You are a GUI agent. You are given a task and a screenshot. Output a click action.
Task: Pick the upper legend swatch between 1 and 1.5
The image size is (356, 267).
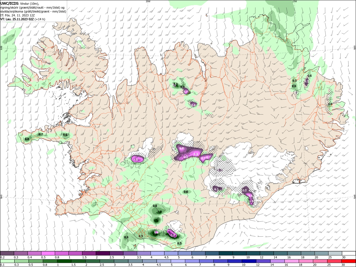(x=75, y=253)
